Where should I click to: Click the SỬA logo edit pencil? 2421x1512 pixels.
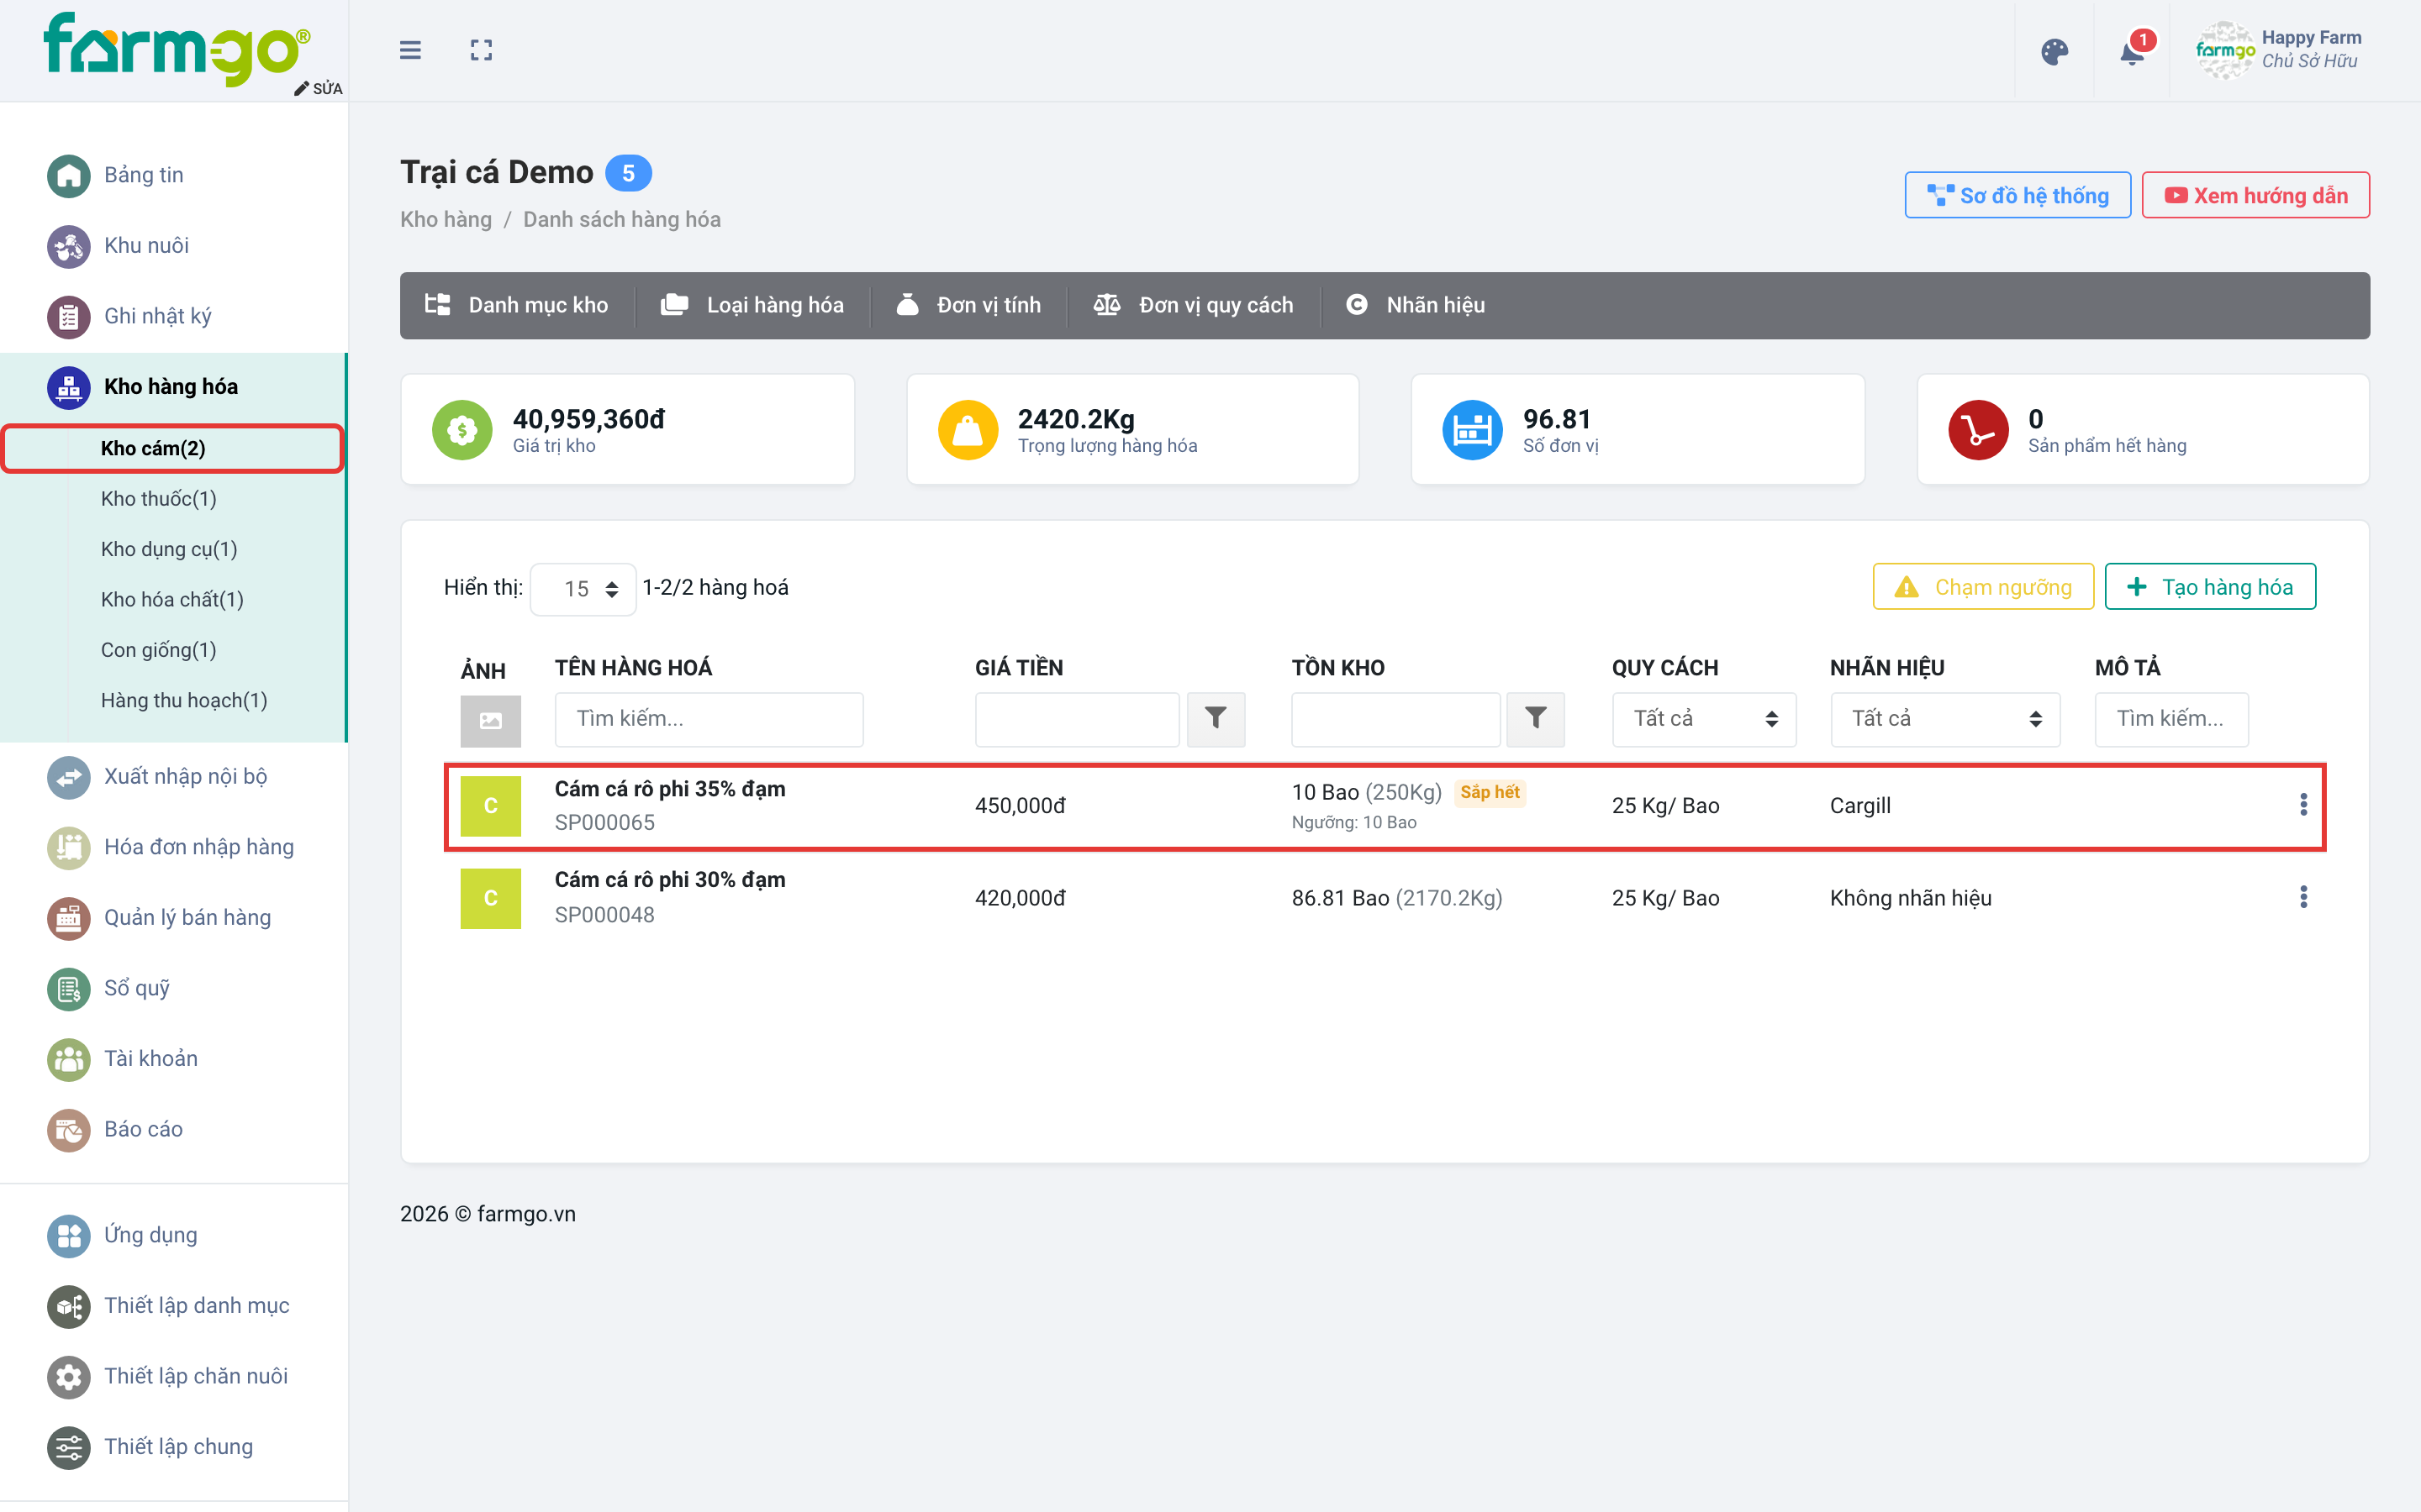point(318,88)
